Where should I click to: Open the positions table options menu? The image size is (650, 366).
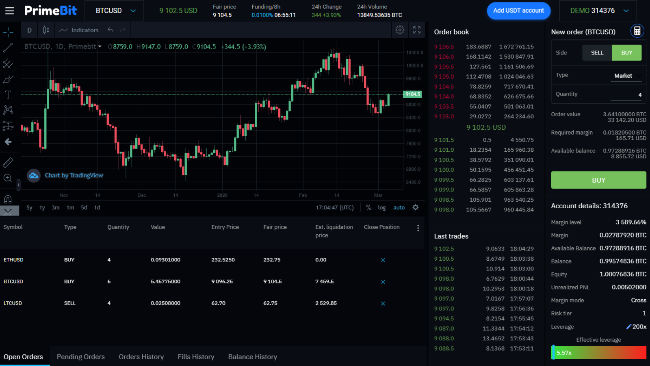[418, 228]
